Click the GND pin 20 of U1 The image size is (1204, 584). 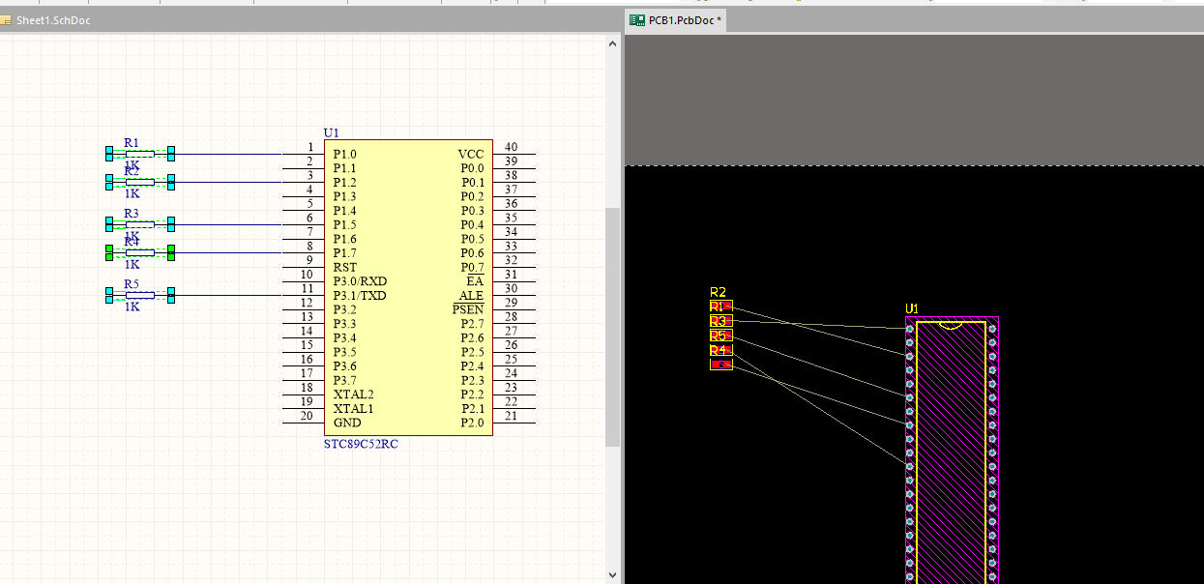coord(302,423)
